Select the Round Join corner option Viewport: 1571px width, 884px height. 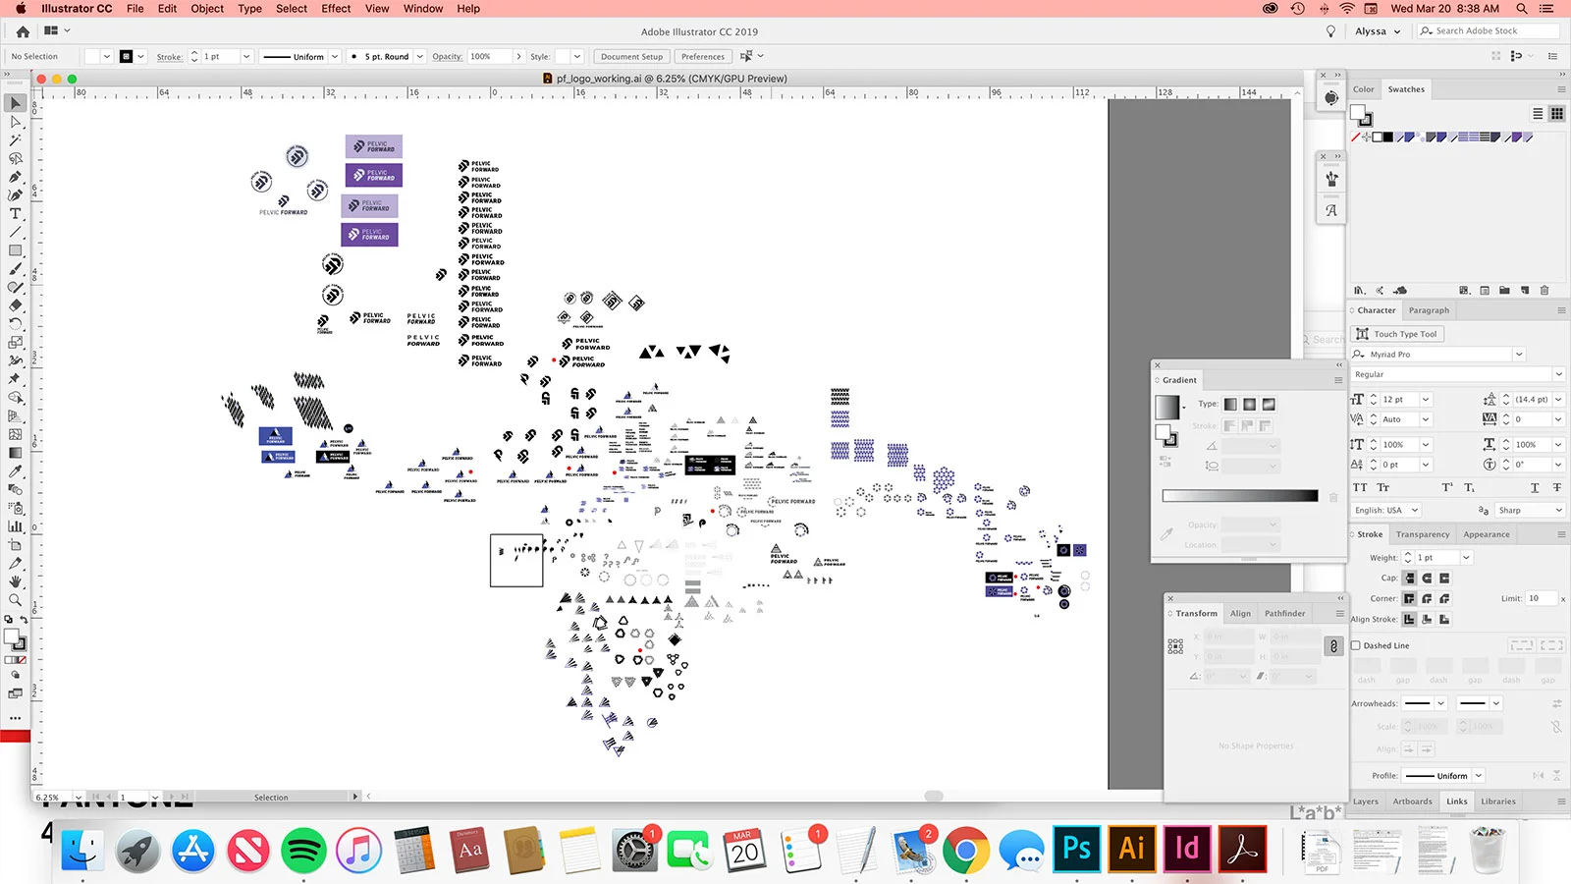point(1427,598)
